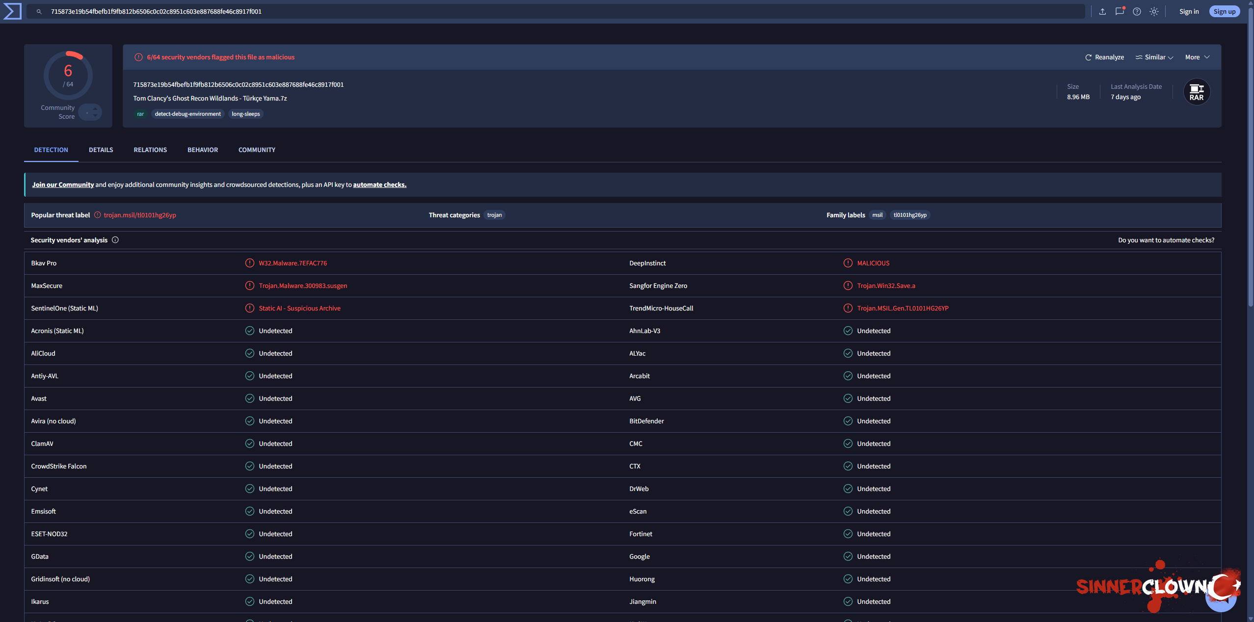Click DeepInstinct's red alert icon
This screenshot has height=622, width=1254.
(x=848, y=263)
